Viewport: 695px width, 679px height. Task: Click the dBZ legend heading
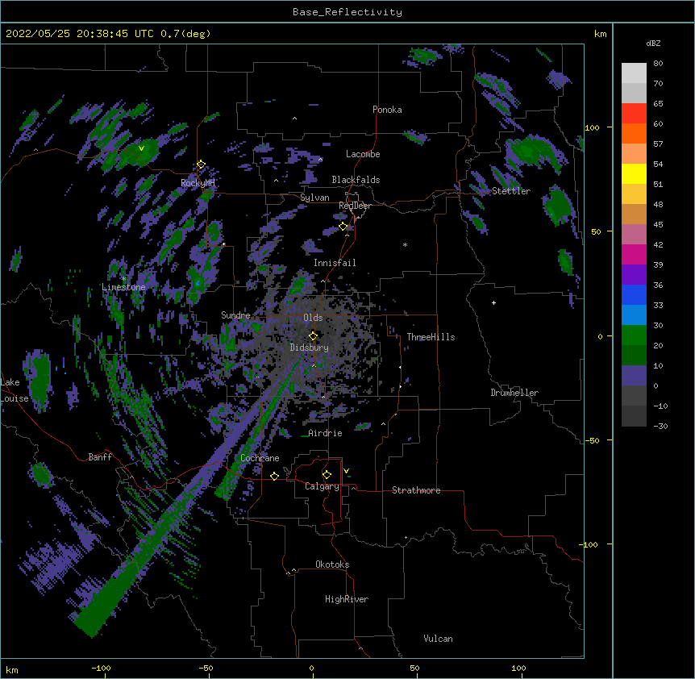[x=653, y=43]
